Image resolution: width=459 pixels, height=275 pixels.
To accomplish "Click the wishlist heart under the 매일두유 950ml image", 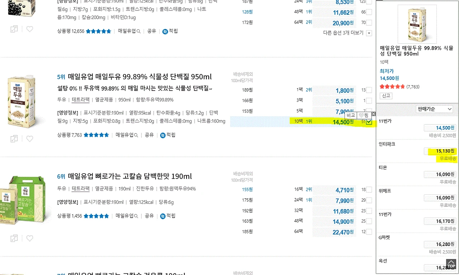I will point(30,139).
